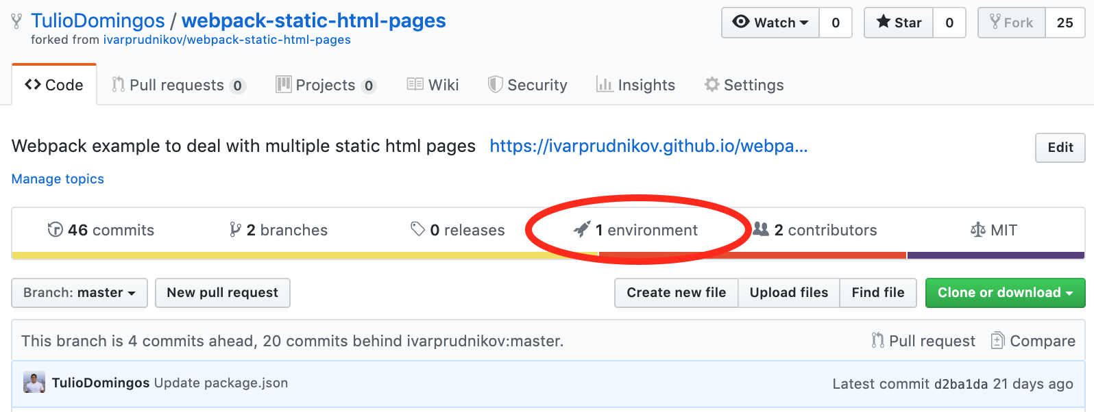This screenshot has width=1094, height=412.
Task: Select the Code tab
Action: click(54, 85)
